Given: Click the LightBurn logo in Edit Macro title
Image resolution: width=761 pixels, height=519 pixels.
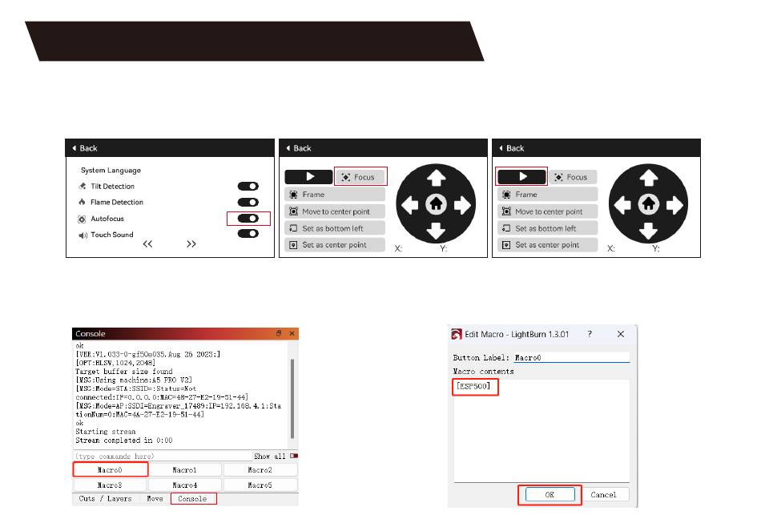Looking at the screenshot, I should [457, 334].
